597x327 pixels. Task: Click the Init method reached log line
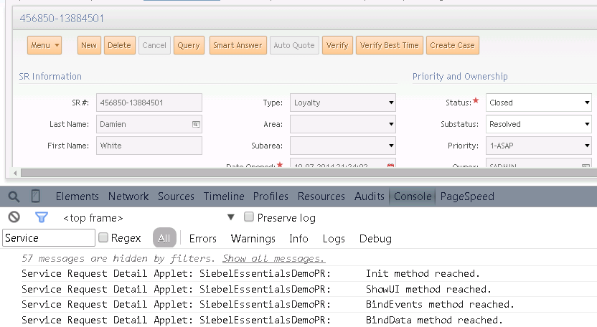pos(309,273)
